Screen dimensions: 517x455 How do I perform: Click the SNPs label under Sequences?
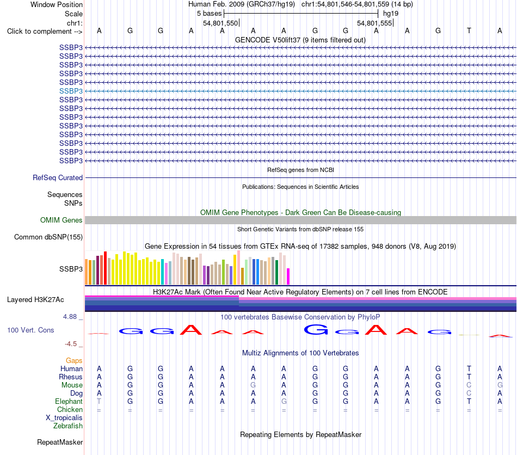(73, 203)
